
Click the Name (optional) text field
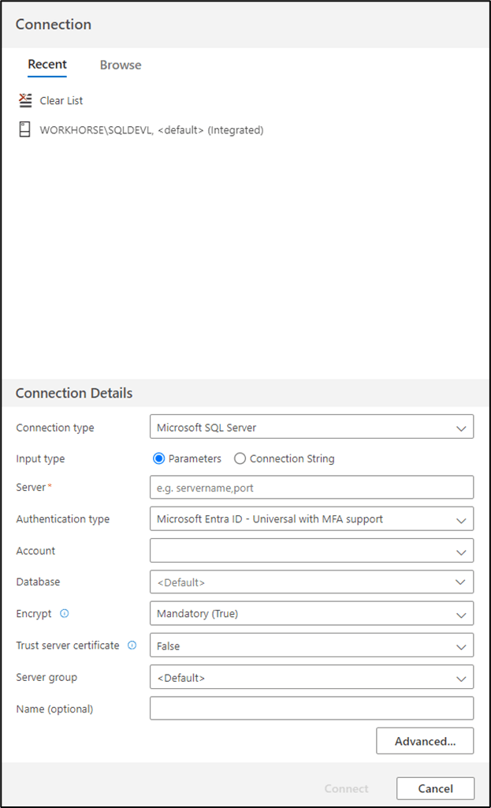(311, 709)
